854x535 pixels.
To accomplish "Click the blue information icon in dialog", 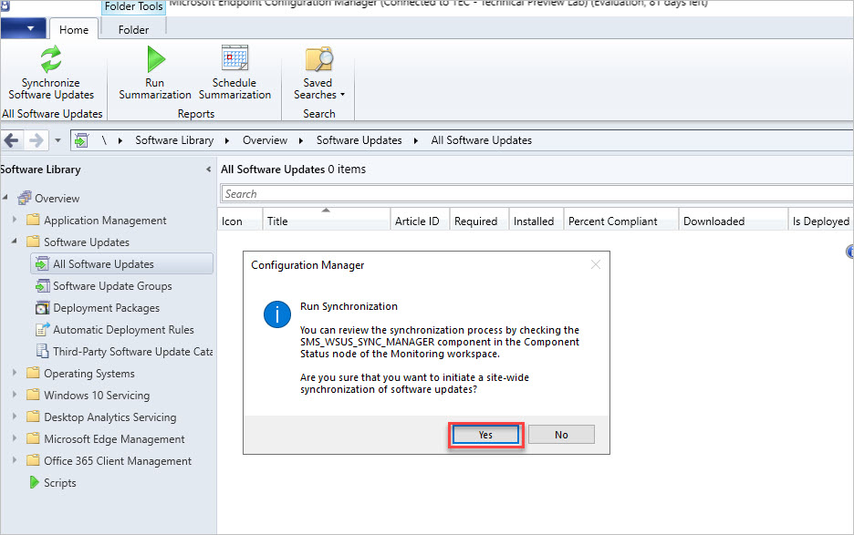I will tap(277, 314).
